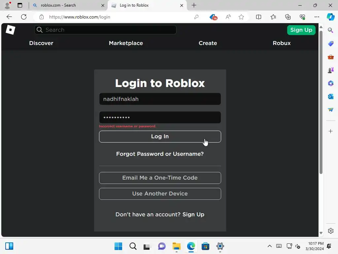Click the Roblox logo icon
This screenshot has width=338, height=254.
tap(10, 30)
